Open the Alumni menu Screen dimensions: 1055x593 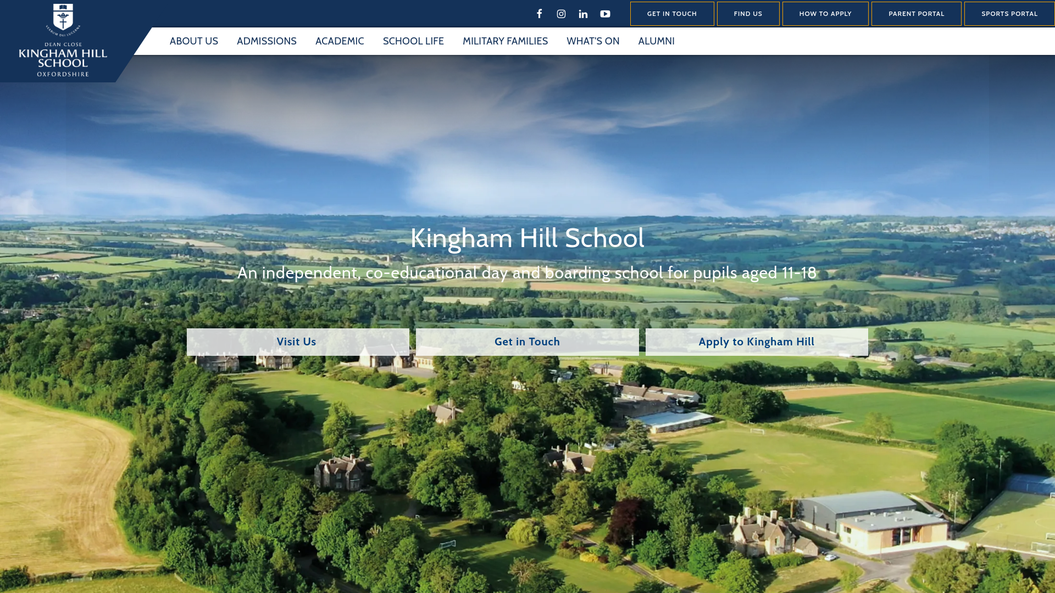point(656,41)
